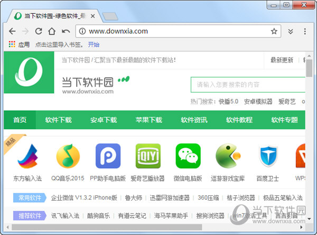
Task: Open the 软件教程 navigation item
Action: [x=239, y=120]
